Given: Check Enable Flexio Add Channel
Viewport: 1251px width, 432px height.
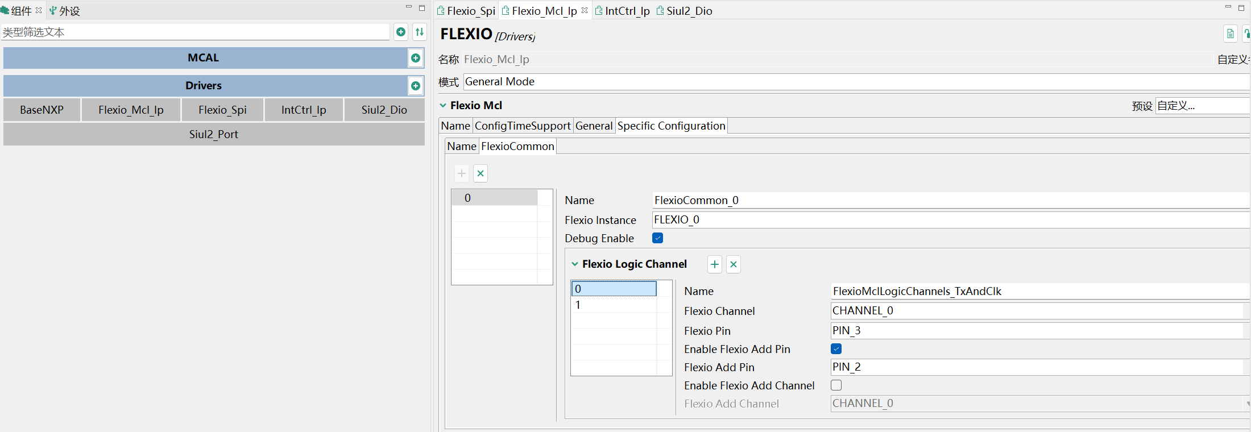Looking at the screenshot, I should pyautogui.click(x=836, y=385).
